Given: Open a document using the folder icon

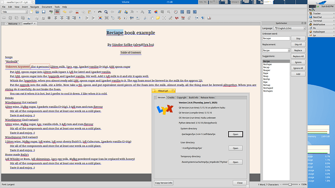Looking at the screenshot, I should [x=37, y=12].
